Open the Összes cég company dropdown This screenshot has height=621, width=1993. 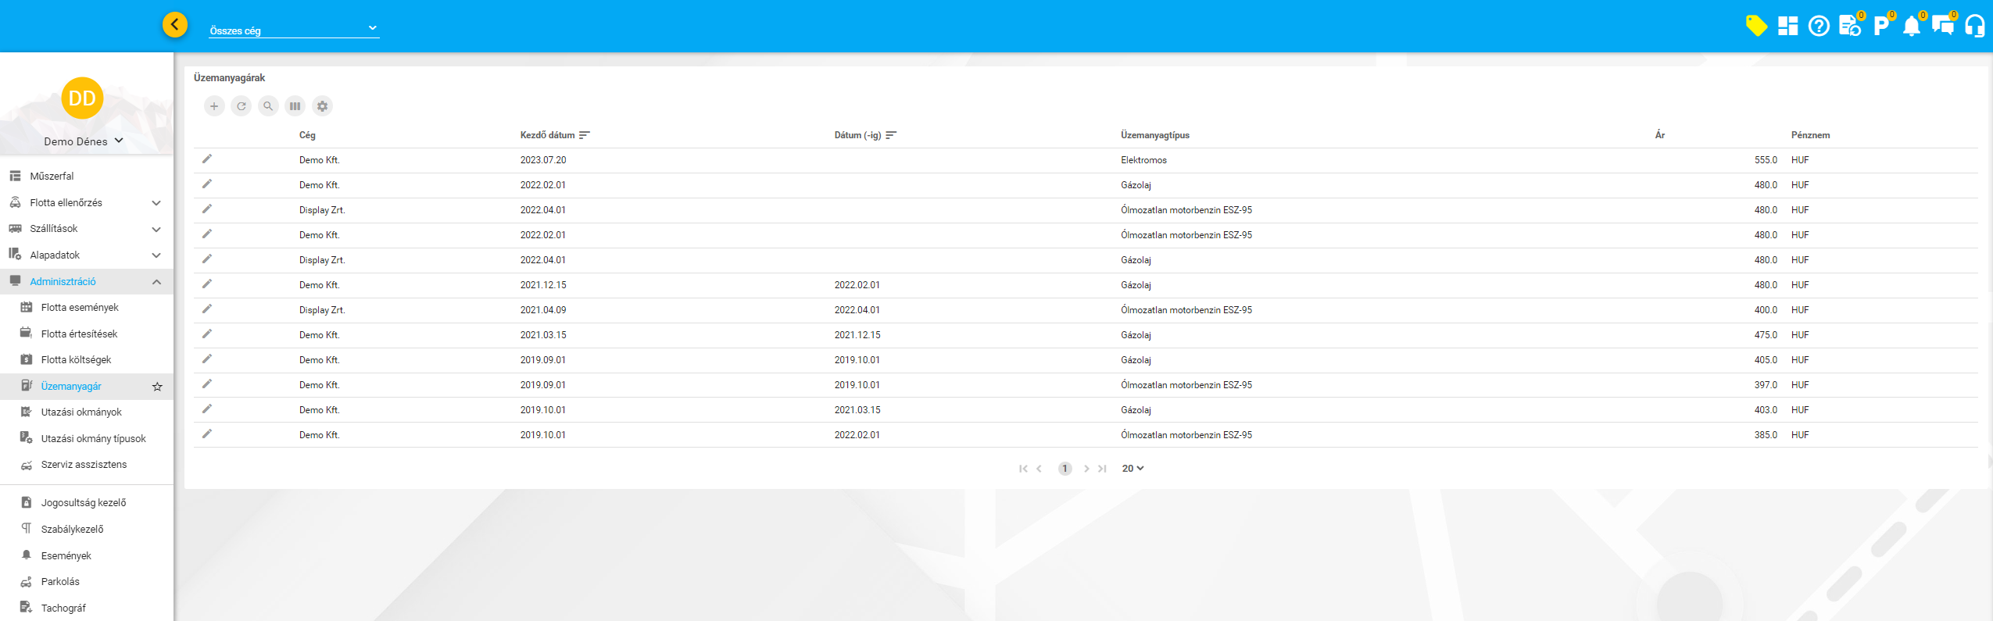pos(294,30)
